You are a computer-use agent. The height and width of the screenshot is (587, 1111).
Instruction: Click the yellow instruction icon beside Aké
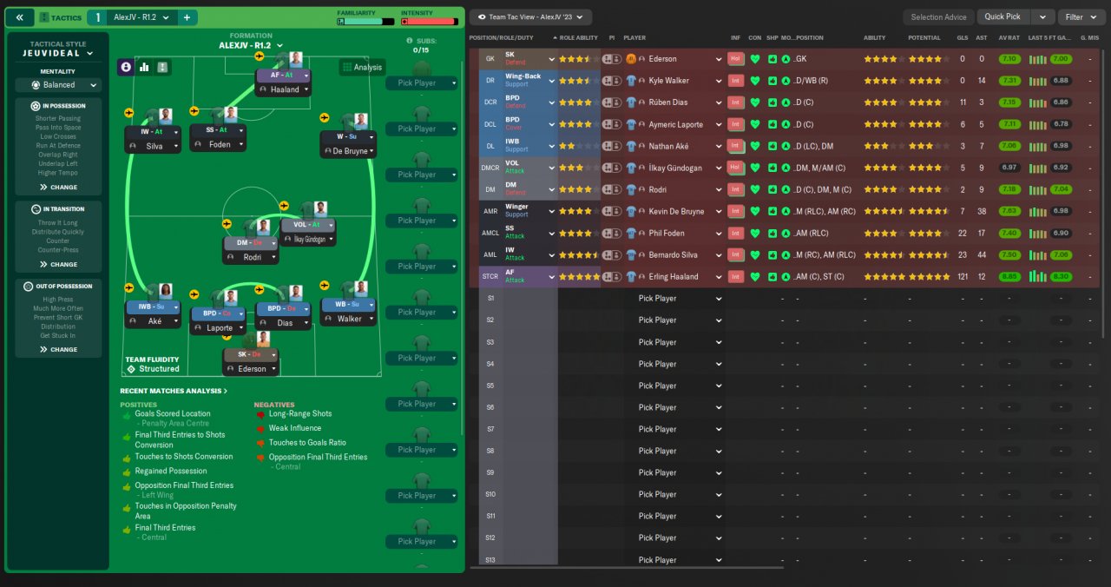(x=130, y=287)
